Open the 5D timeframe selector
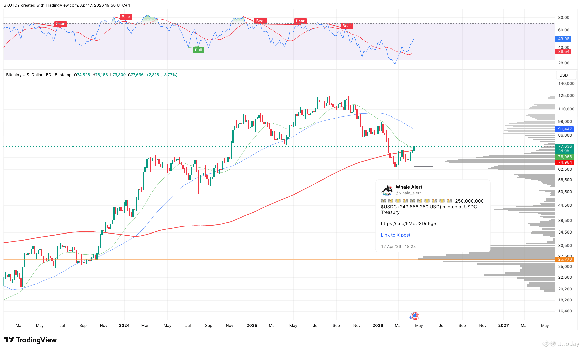 48,75
